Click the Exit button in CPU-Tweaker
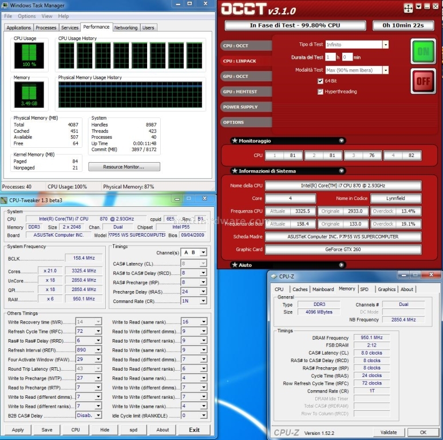Screen dimensions: 443x440 (x=194, y=430)
